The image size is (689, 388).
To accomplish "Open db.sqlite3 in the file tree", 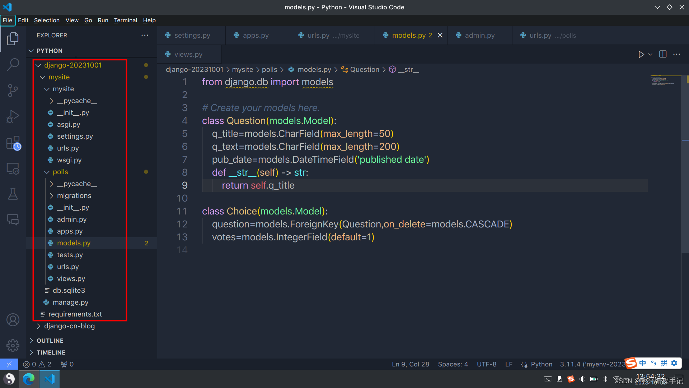I will [69, 291].
